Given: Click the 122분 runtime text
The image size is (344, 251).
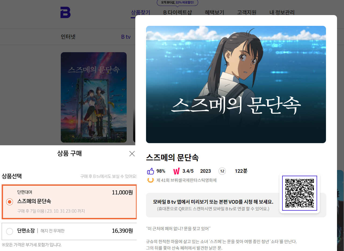Looking at the screenshot, I should [x=241, y=171].
